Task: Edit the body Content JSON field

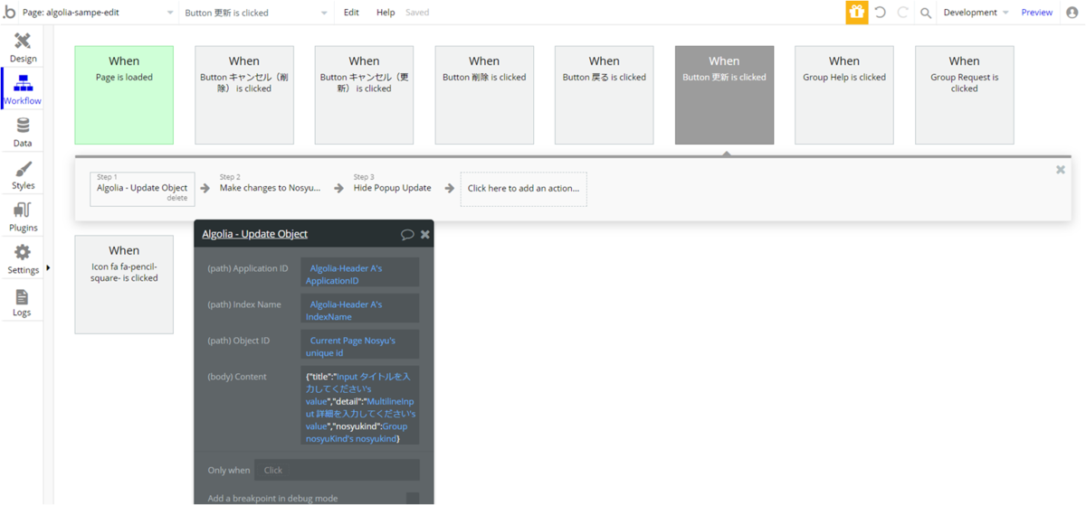Action: (x=359, y=407)
